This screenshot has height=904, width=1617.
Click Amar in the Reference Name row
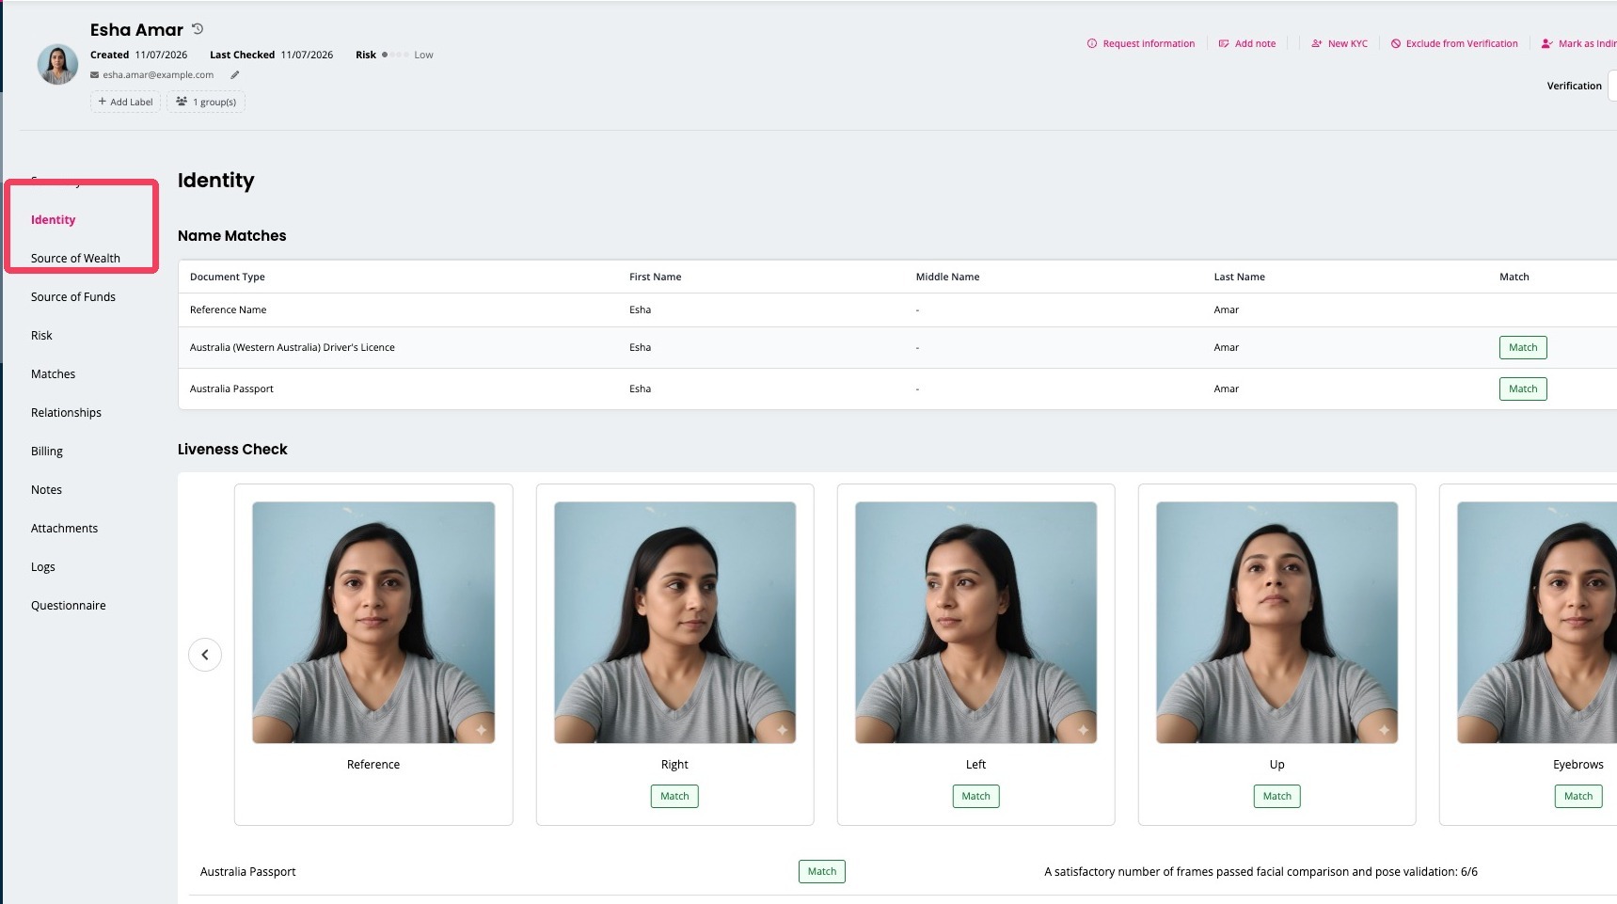[x=1227, y=309]
